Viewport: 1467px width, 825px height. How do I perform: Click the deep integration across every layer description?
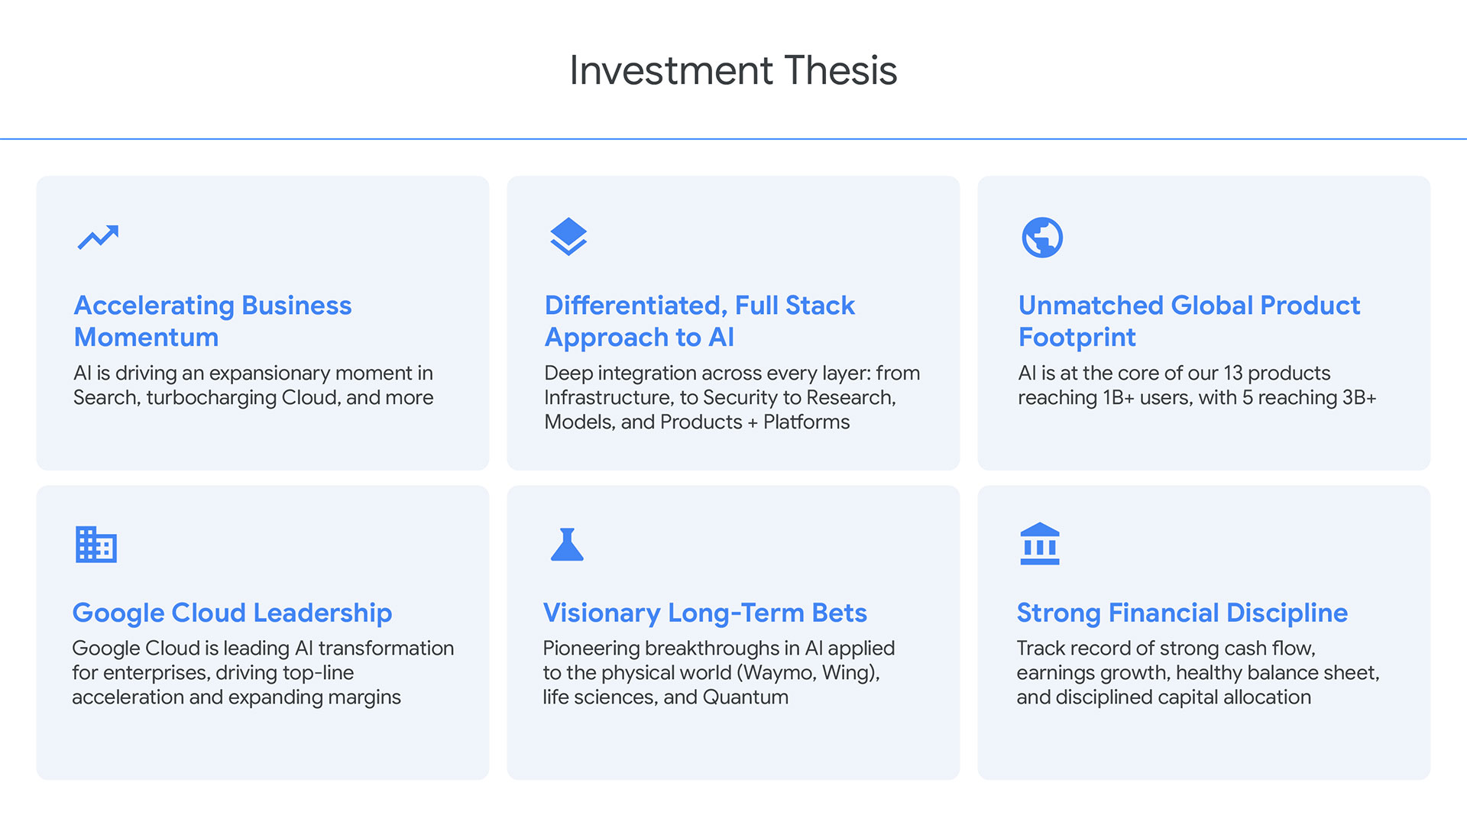tap(732, 397)
